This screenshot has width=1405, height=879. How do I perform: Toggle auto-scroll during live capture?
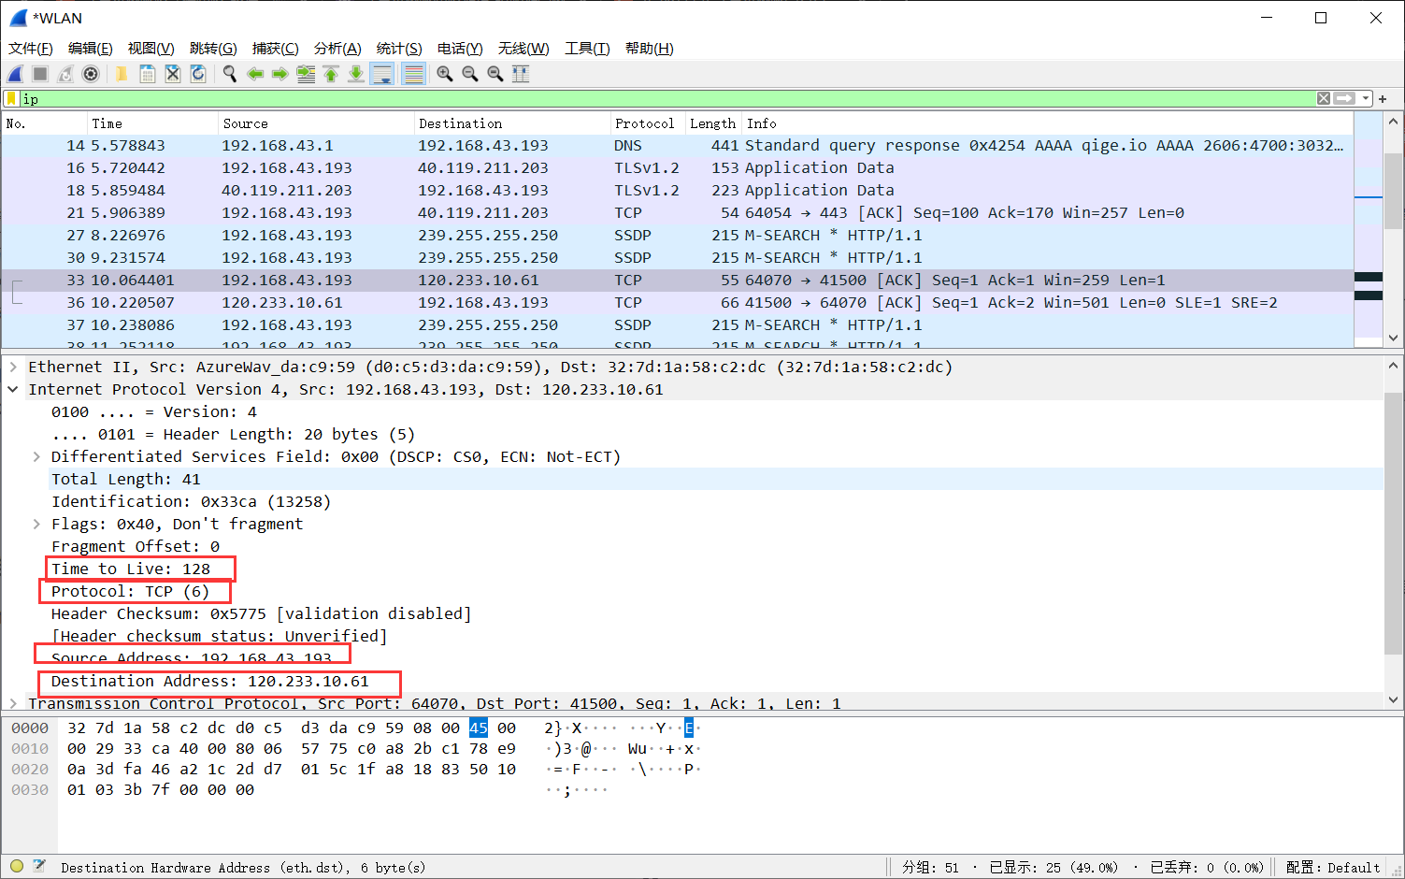point(382,74)
